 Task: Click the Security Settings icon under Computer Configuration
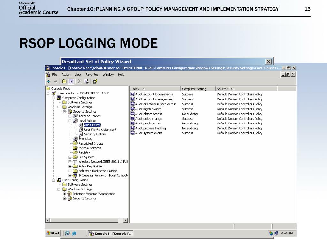pos(70,111)
